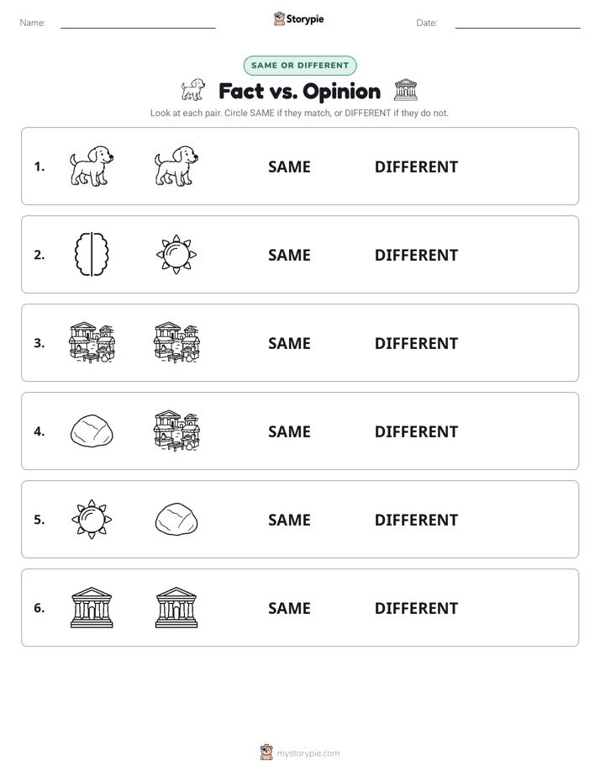This screenshot has width=600, height=777.
Task: Click the puppy icon beside the title
Action: point(193,90)
